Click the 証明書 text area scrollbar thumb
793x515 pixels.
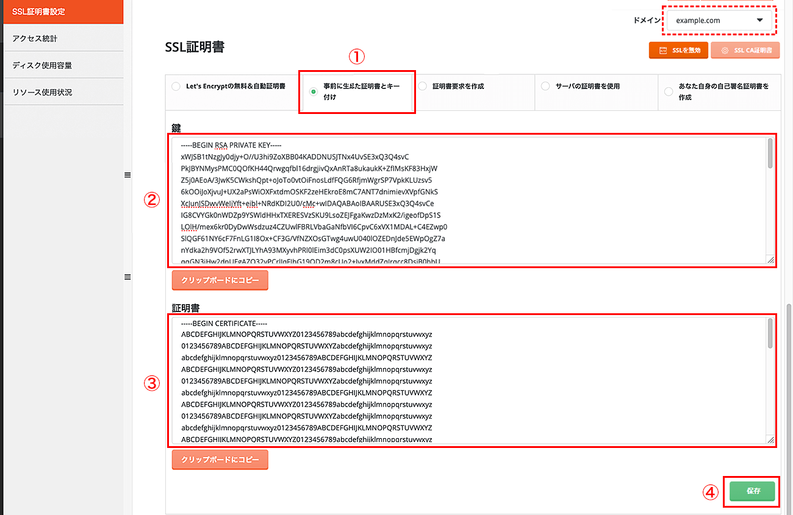pyautogui.click(x=770, y=333)
